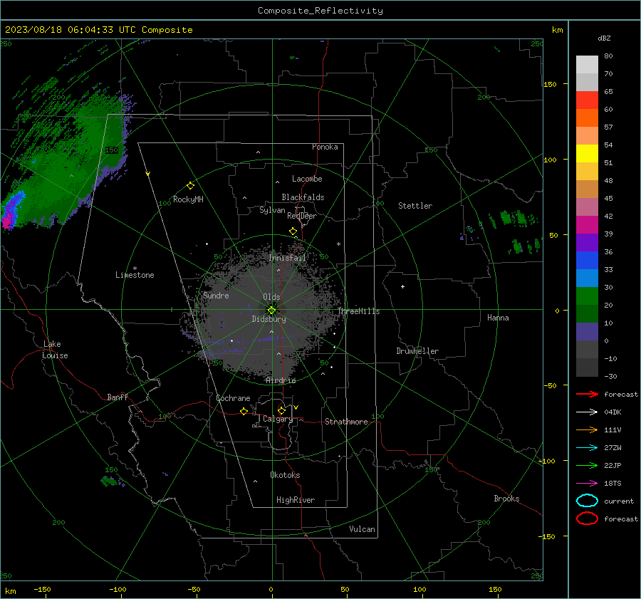Select the magenta 39–42 dBZ swatch

[x=587, y=224]
